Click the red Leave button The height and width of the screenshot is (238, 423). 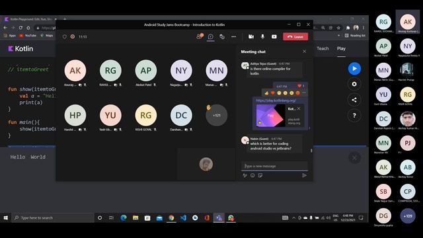coord(295,36)
